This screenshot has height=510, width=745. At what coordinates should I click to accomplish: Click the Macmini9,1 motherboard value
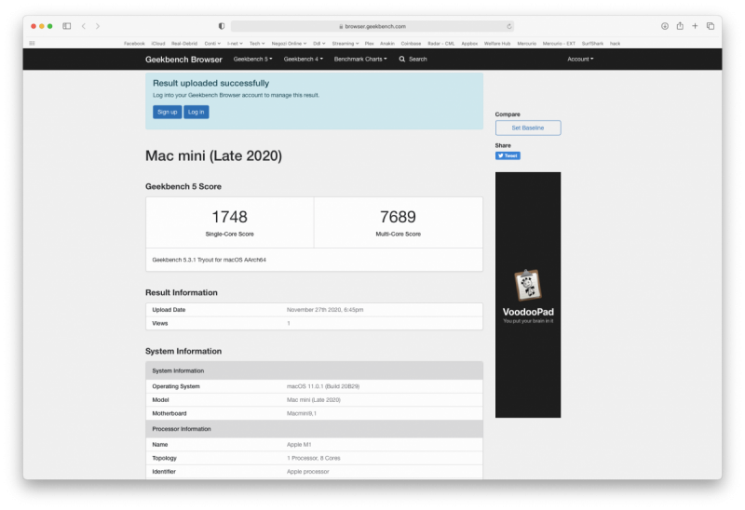[x=301, y=413]
